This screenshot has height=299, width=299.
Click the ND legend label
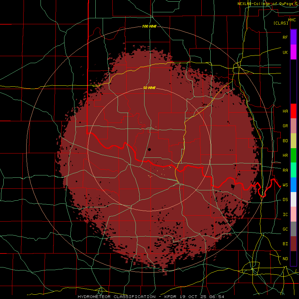pyautogui.click(x=285, y=259)
